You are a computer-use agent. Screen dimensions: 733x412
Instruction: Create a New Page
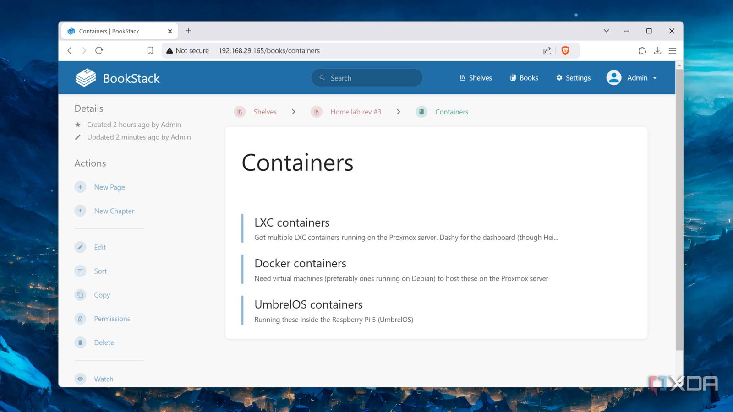point(109,187)
